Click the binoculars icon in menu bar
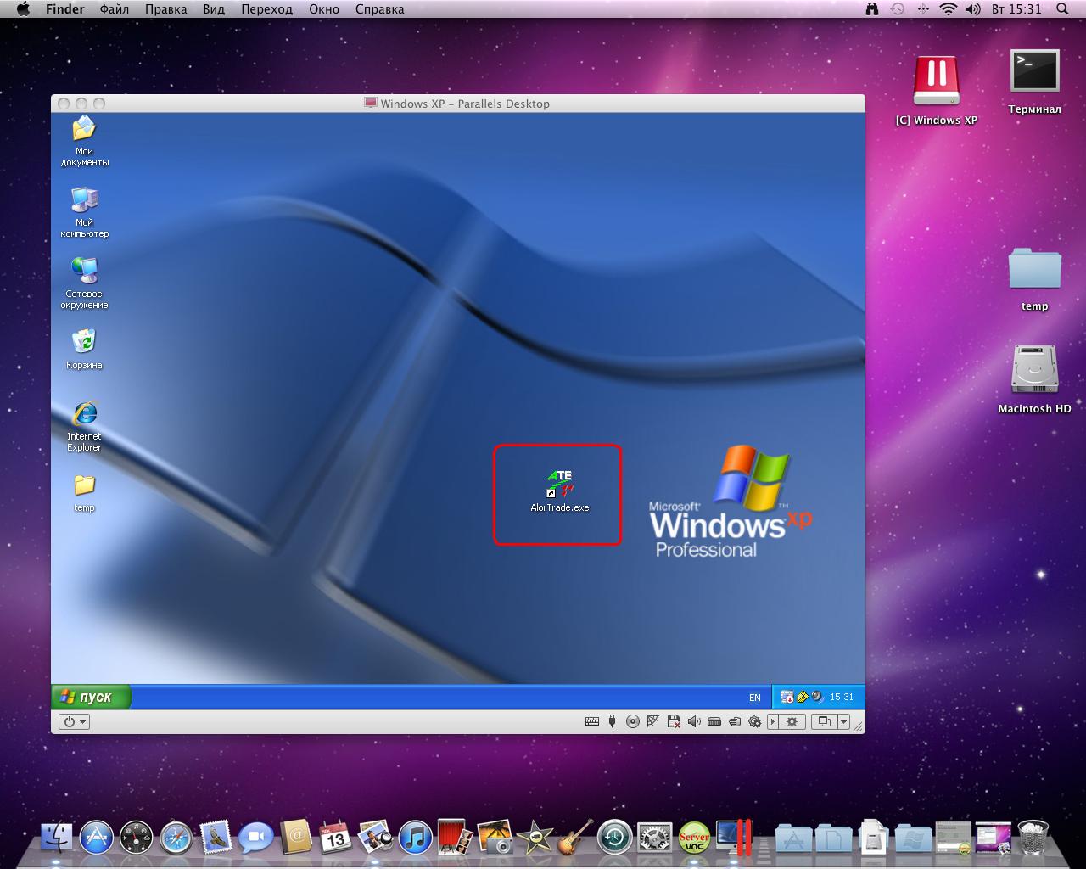 tap(871, 9)
